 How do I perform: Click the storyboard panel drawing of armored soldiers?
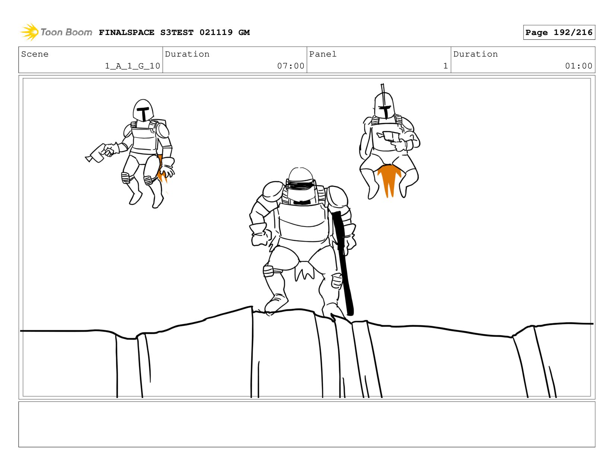click(x=307, y=237)
